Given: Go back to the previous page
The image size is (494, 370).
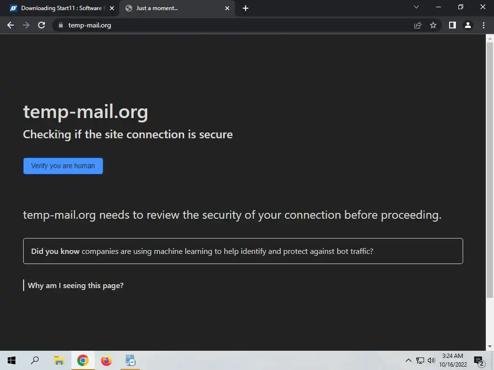Looking at the screenshot, I should point(11,25).
